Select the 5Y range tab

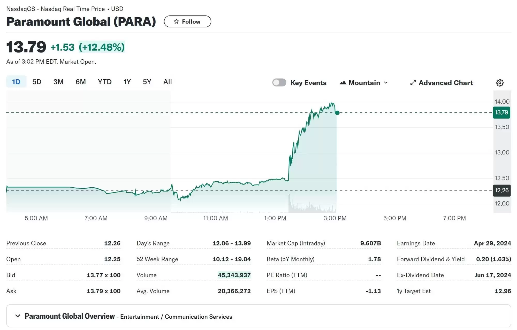click(x=147, y=82)
